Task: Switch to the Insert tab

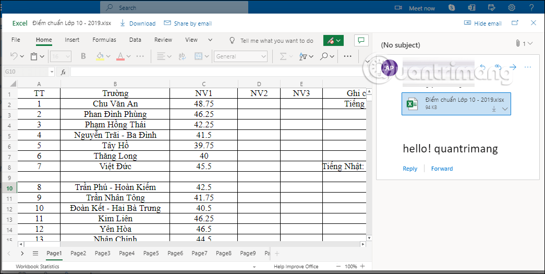Action: point(72,40)
